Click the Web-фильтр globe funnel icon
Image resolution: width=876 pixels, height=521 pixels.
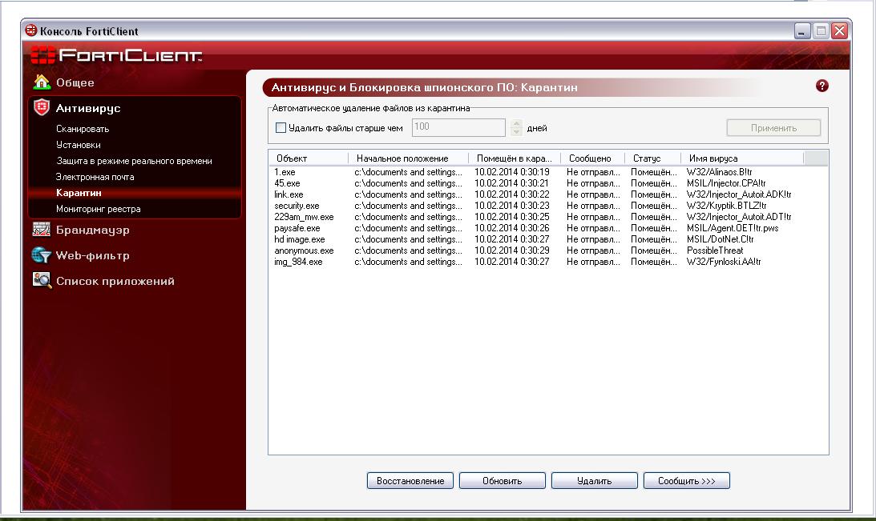click(x=42, y=255)
